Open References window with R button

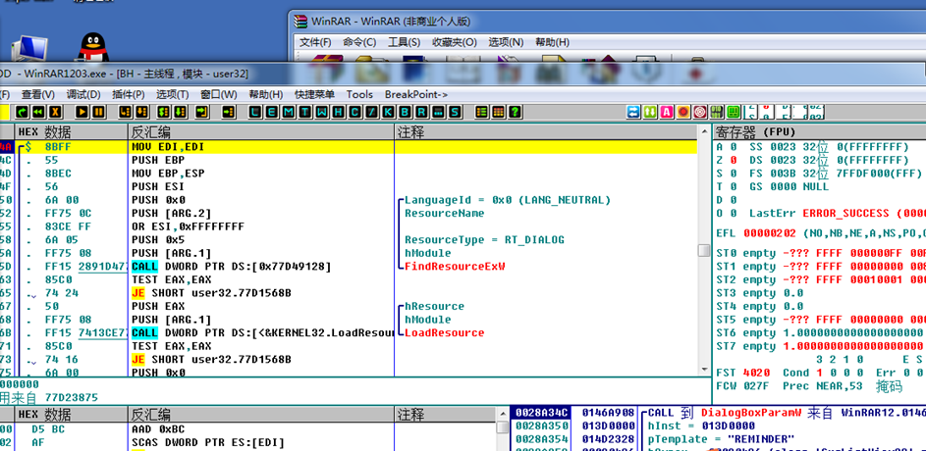point(421,112)
